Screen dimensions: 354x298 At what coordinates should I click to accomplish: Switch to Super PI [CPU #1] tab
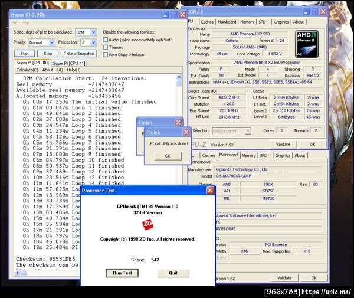(69, 63)
